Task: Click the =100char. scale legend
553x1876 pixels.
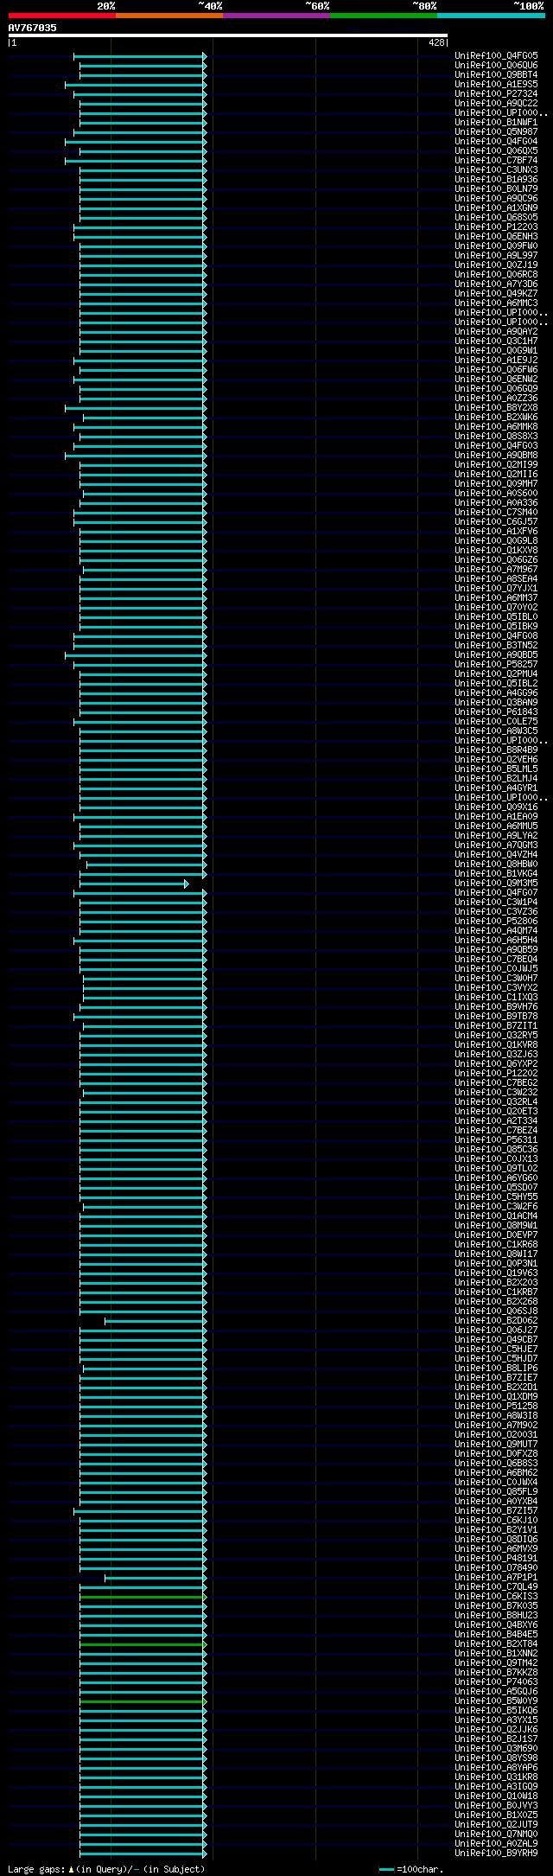Action: coord(410,1869)
